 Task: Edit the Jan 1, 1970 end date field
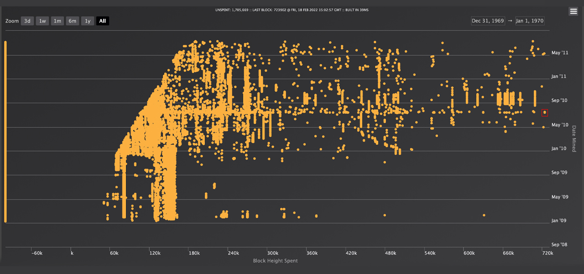pos(530,21)
